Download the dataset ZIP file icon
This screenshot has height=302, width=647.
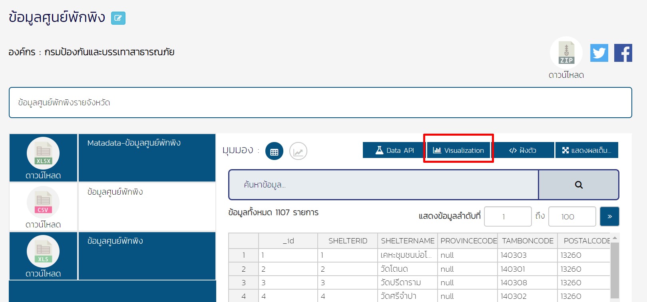pos(566,53)
